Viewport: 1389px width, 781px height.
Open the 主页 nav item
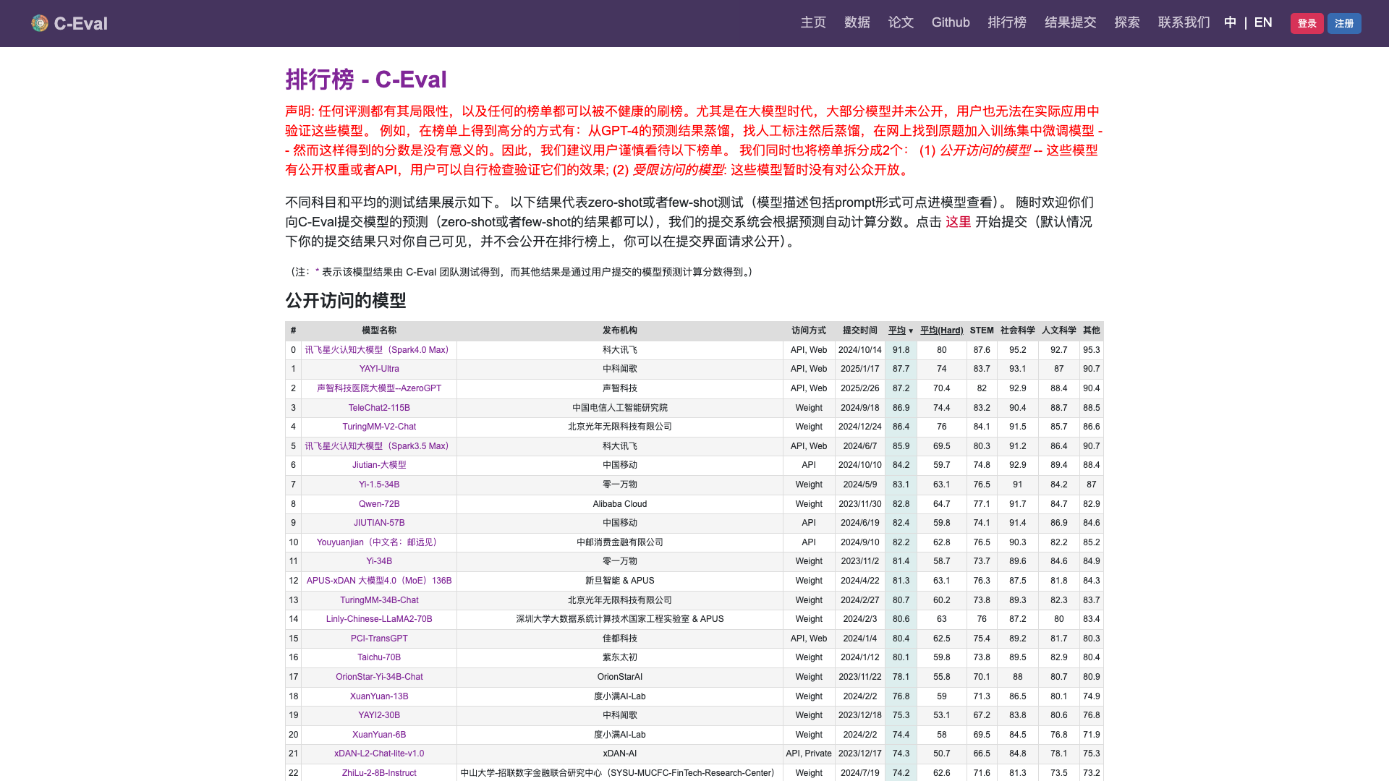[x=813, y=22]
